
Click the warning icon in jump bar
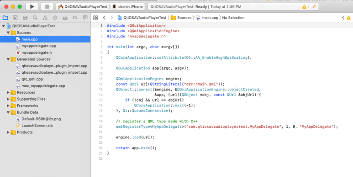348,18
